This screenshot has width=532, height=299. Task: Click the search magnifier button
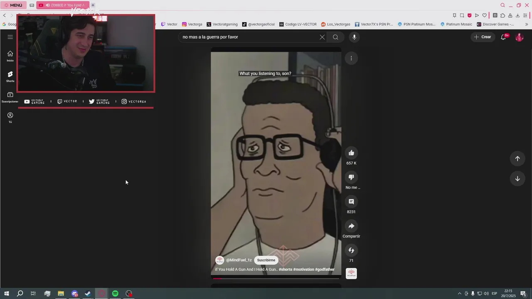(x=335, y=37)
